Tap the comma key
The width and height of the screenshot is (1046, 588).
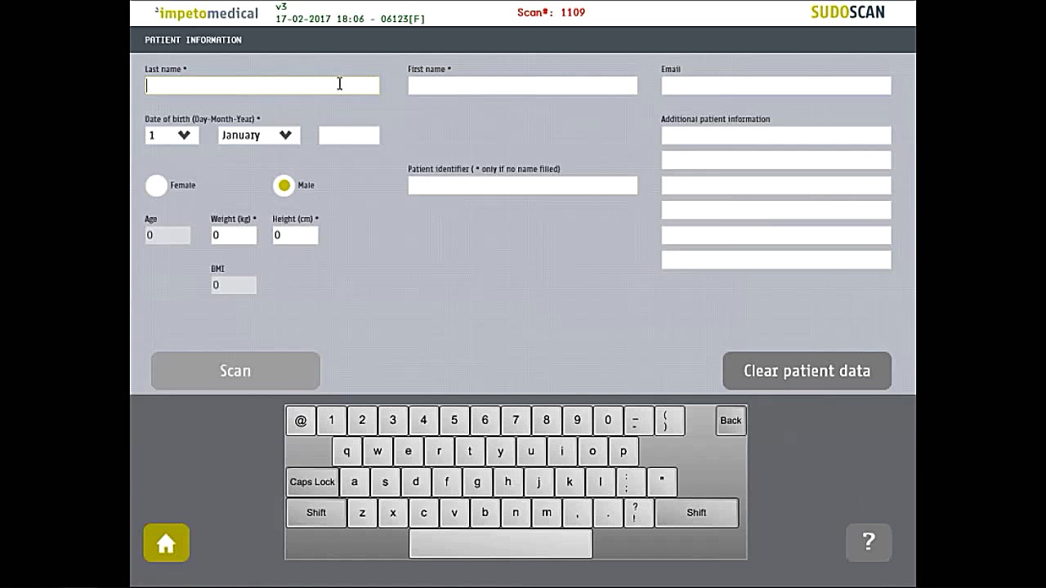point(577,513)
